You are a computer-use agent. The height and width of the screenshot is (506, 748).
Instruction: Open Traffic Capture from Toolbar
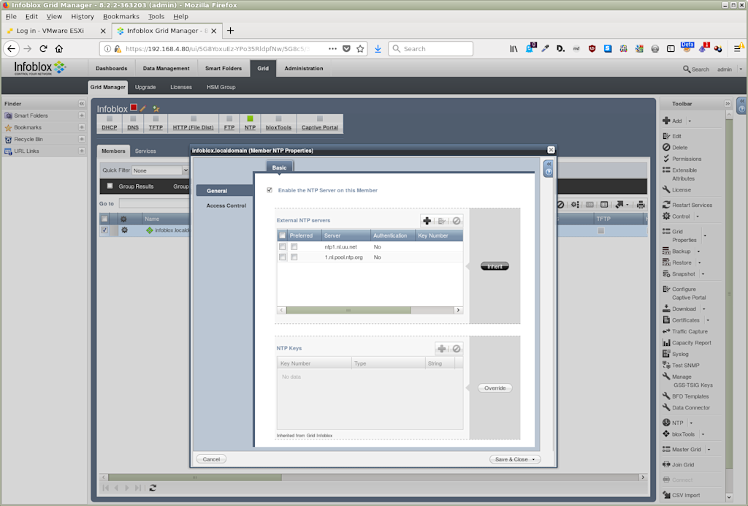[x=685, y=331]
